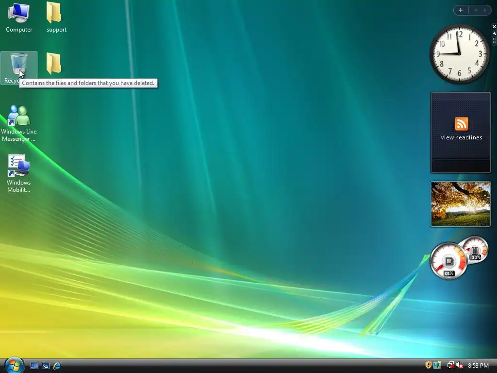Click the sidebar next-page arrow
This screenshot has height=373, width=497.
click(x=485, y=11)
